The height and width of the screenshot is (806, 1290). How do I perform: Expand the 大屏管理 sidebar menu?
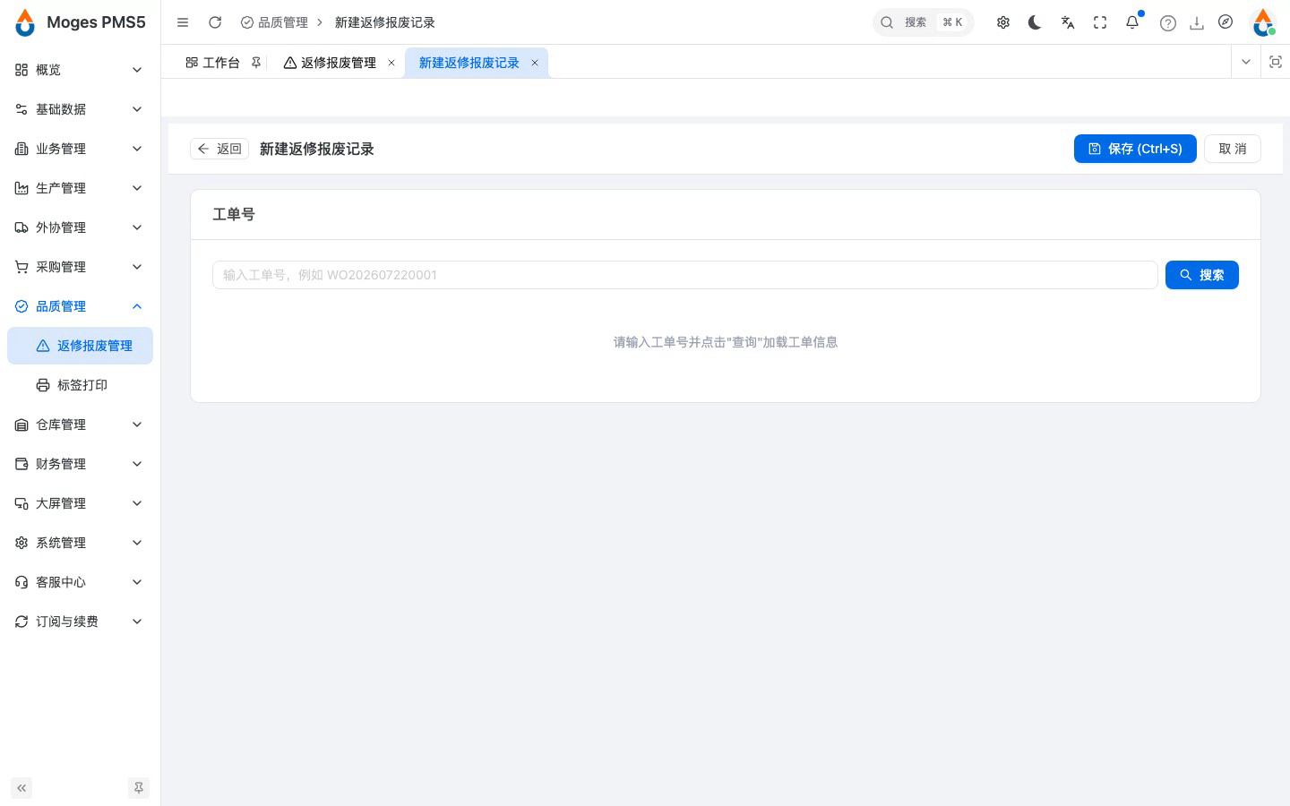(80, 503)
